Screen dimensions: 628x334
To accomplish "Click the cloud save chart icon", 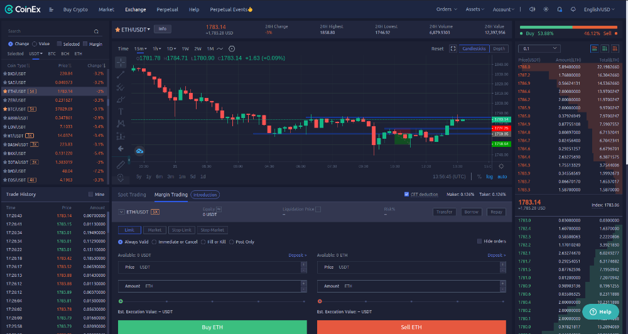I will (x=139, y=151).
